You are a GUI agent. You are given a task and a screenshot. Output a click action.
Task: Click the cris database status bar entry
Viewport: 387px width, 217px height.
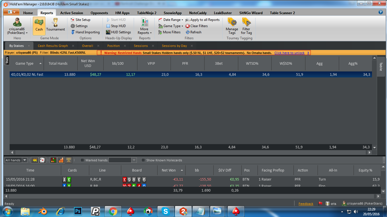coord(331,203)
